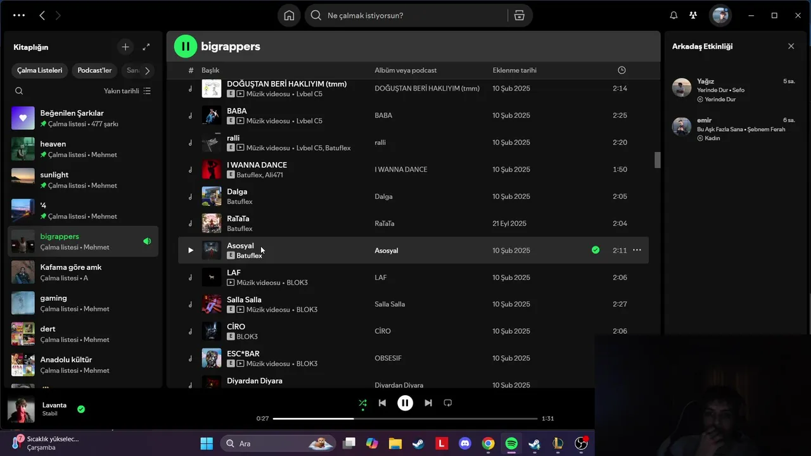Screen dimensions: 811x456
Task: Open the Asosyal album link
Action: (x=386, y=251)
